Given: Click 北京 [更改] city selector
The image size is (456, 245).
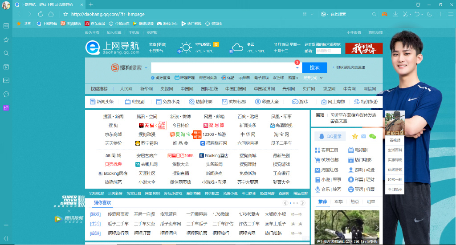Looking at the screenshot, I should pos(158,44).
